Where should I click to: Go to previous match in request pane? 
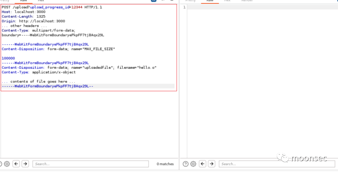[16, 164]
